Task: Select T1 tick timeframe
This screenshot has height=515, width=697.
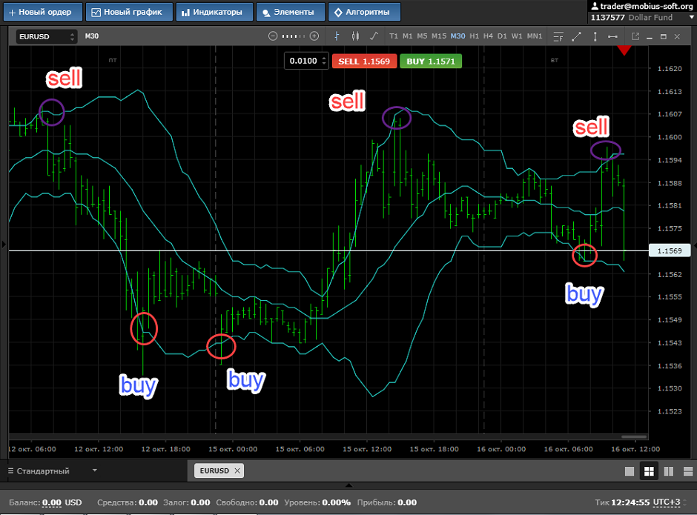Action: click(x=394, y=36)
